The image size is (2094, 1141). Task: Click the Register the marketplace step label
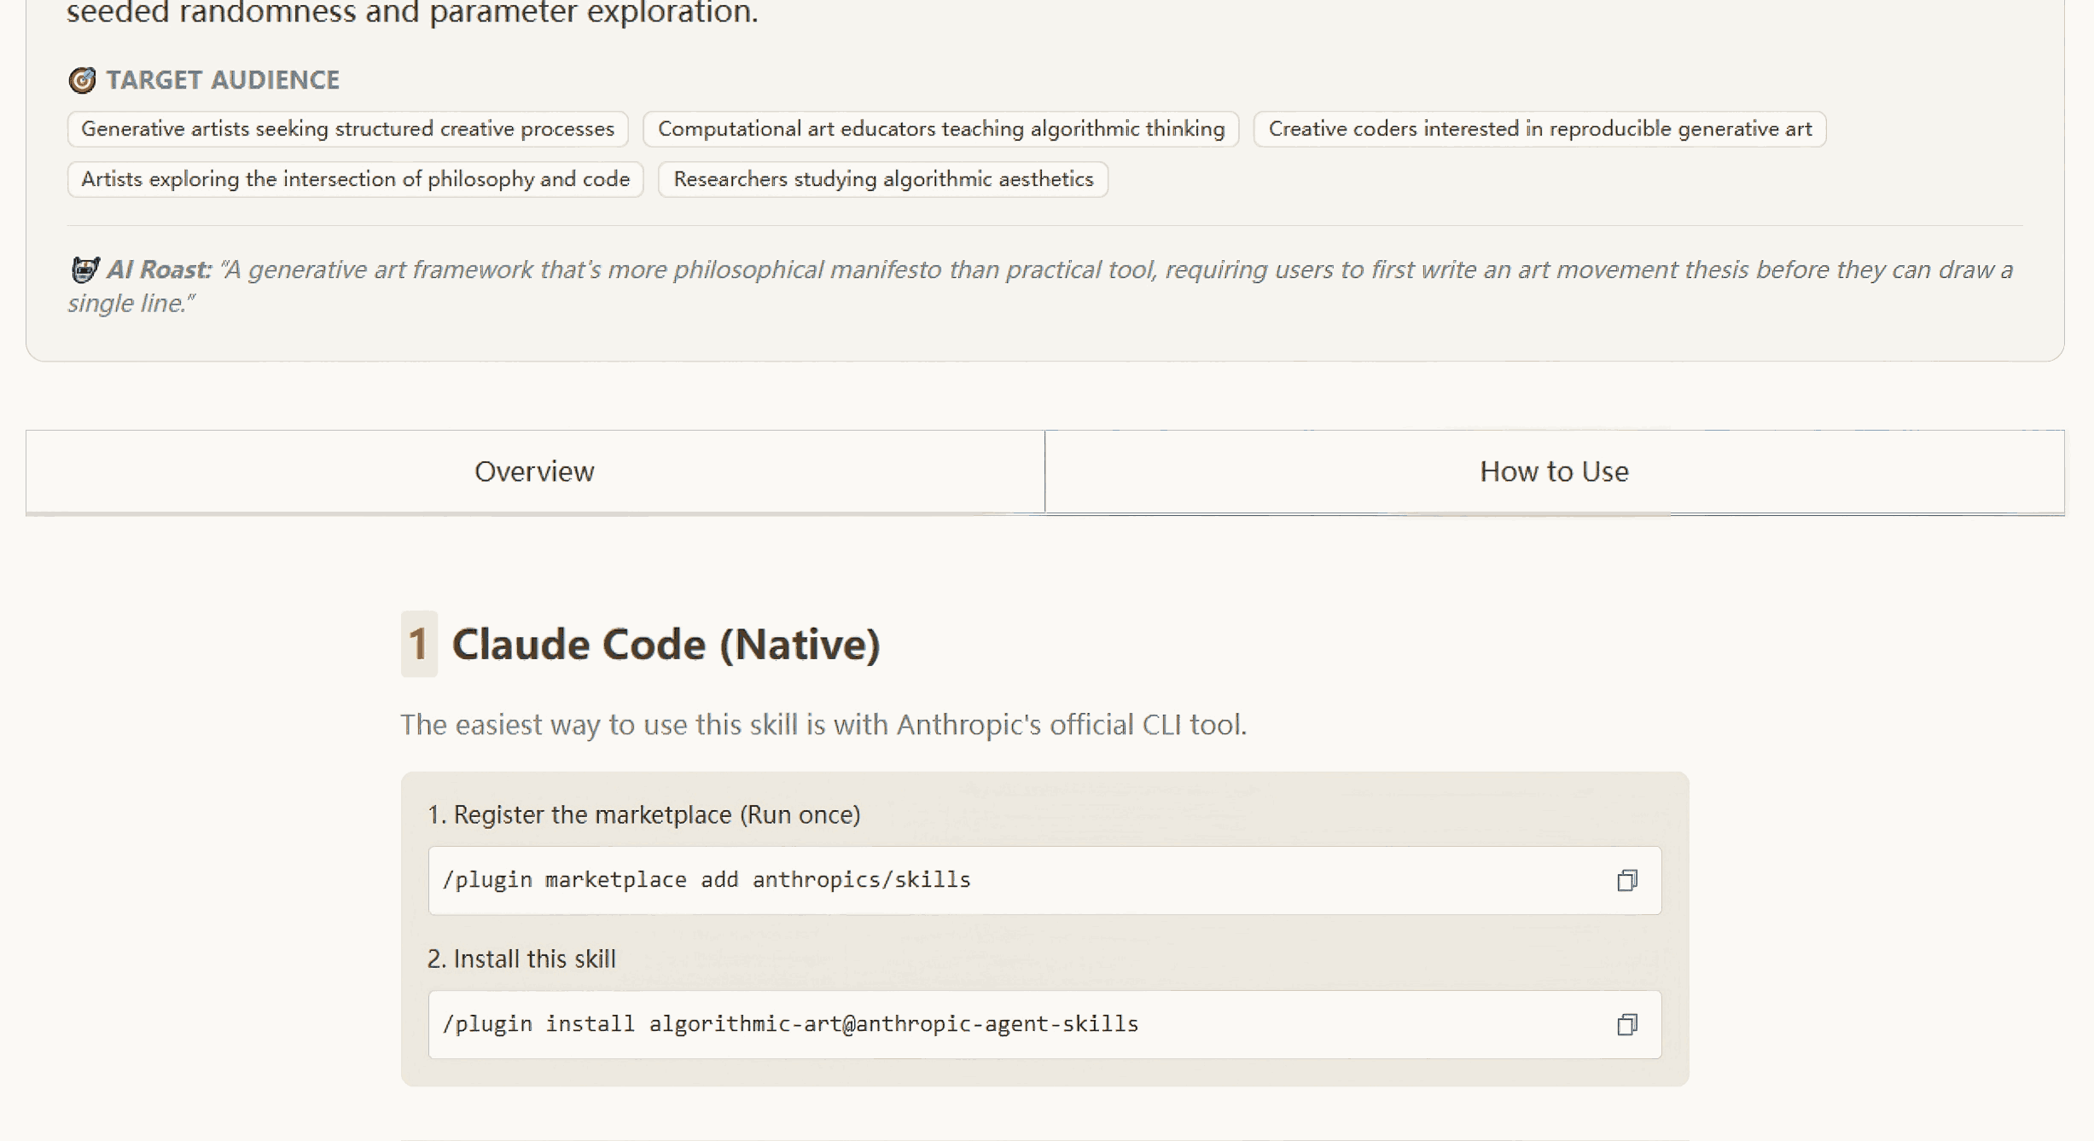click(x=644, y=814)
